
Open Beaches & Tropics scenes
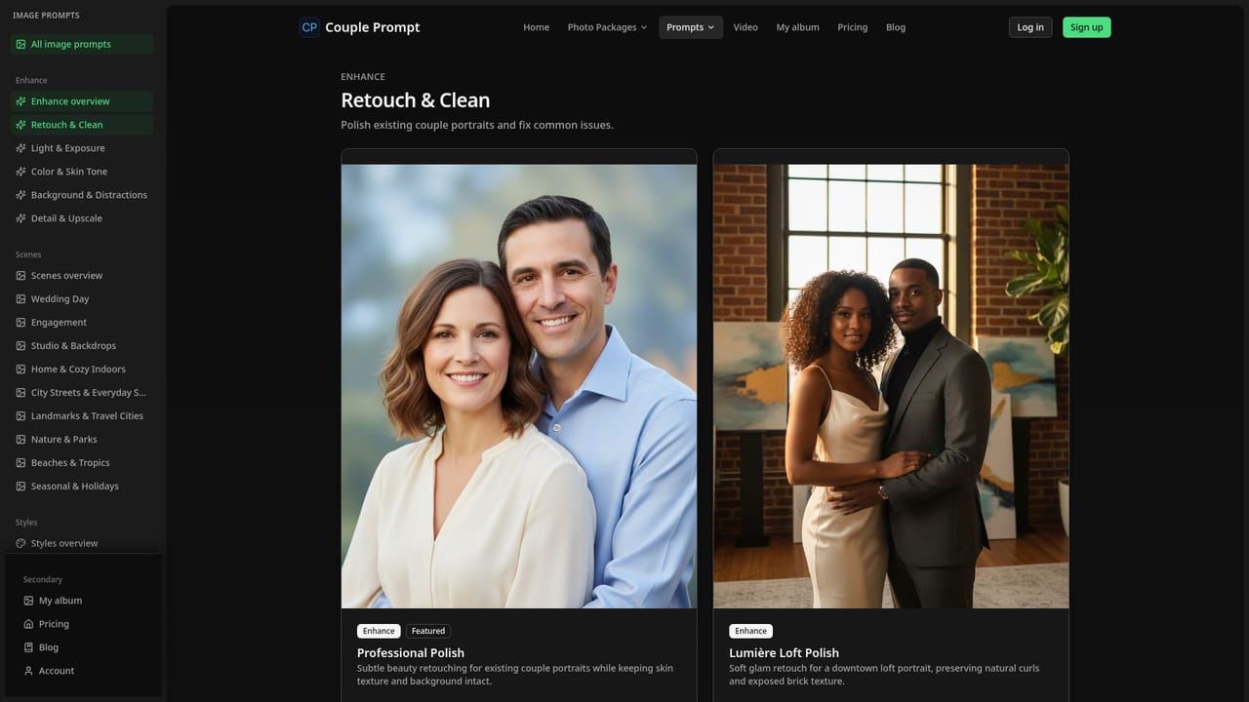point(82,463)
